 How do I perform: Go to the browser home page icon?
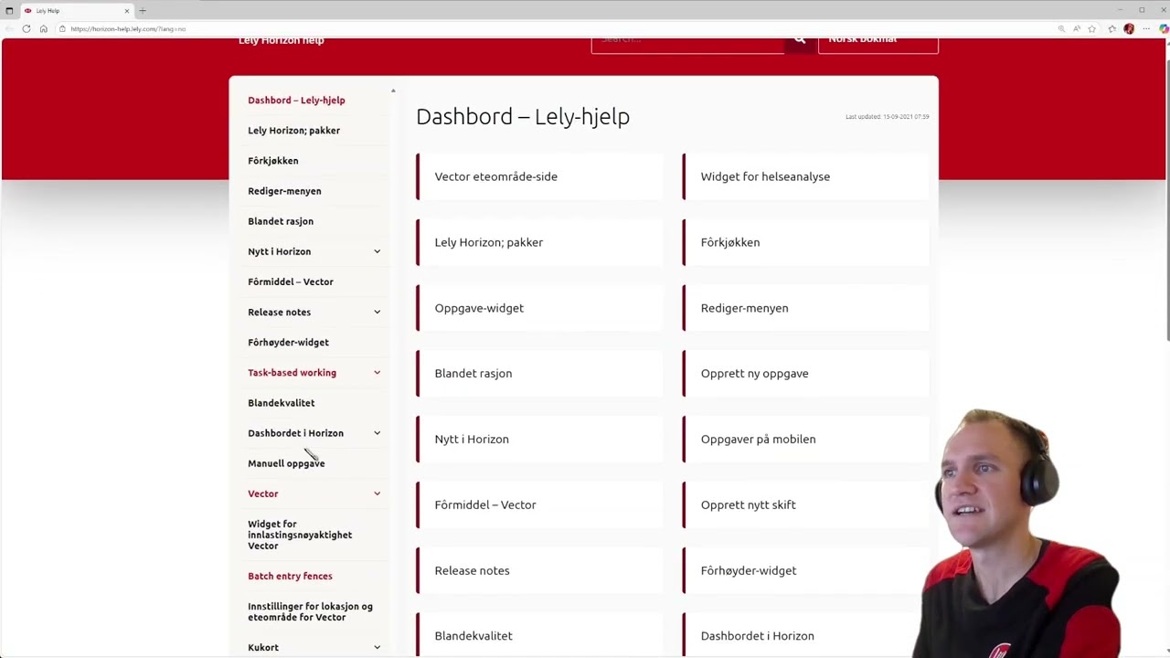click(43, 28)
